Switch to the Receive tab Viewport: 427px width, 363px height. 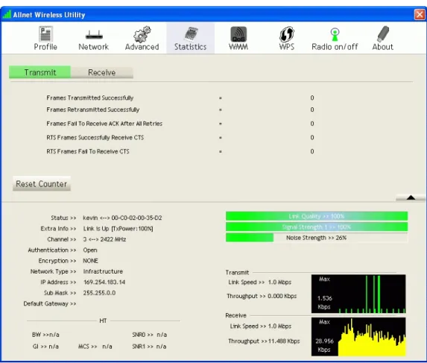[102, 72]
